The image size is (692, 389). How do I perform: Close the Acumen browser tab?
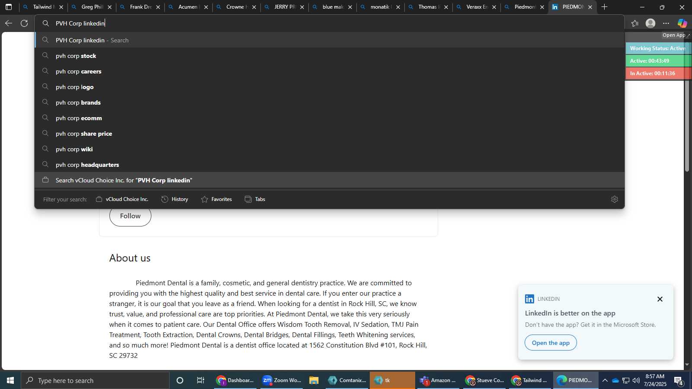pos(206,7)
